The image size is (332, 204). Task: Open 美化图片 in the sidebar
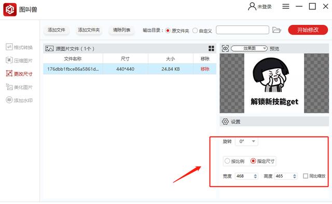click(19, 87)
